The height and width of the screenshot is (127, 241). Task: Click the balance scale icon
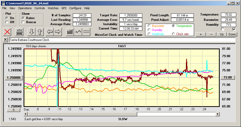point(19,32)
